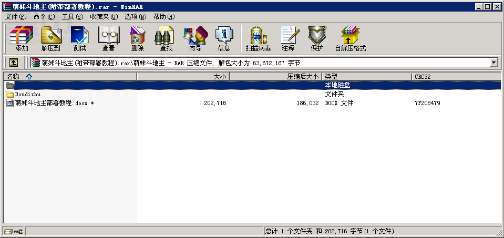Screen dimensions: 504x238
Task: Sort by Size (大小) column header
Action: pos(183,76)
